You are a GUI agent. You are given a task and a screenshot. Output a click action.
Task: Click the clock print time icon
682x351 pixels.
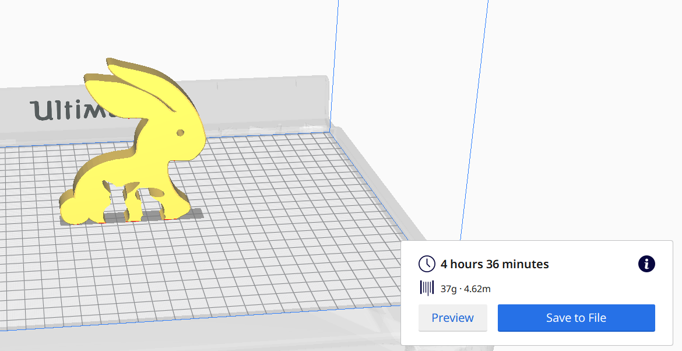pos(427,264)
